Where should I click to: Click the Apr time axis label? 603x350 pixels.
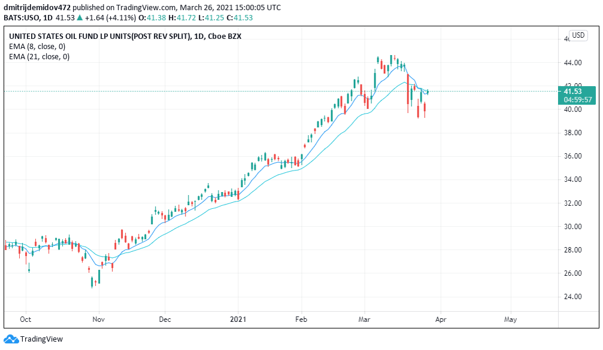pos(441,319)
